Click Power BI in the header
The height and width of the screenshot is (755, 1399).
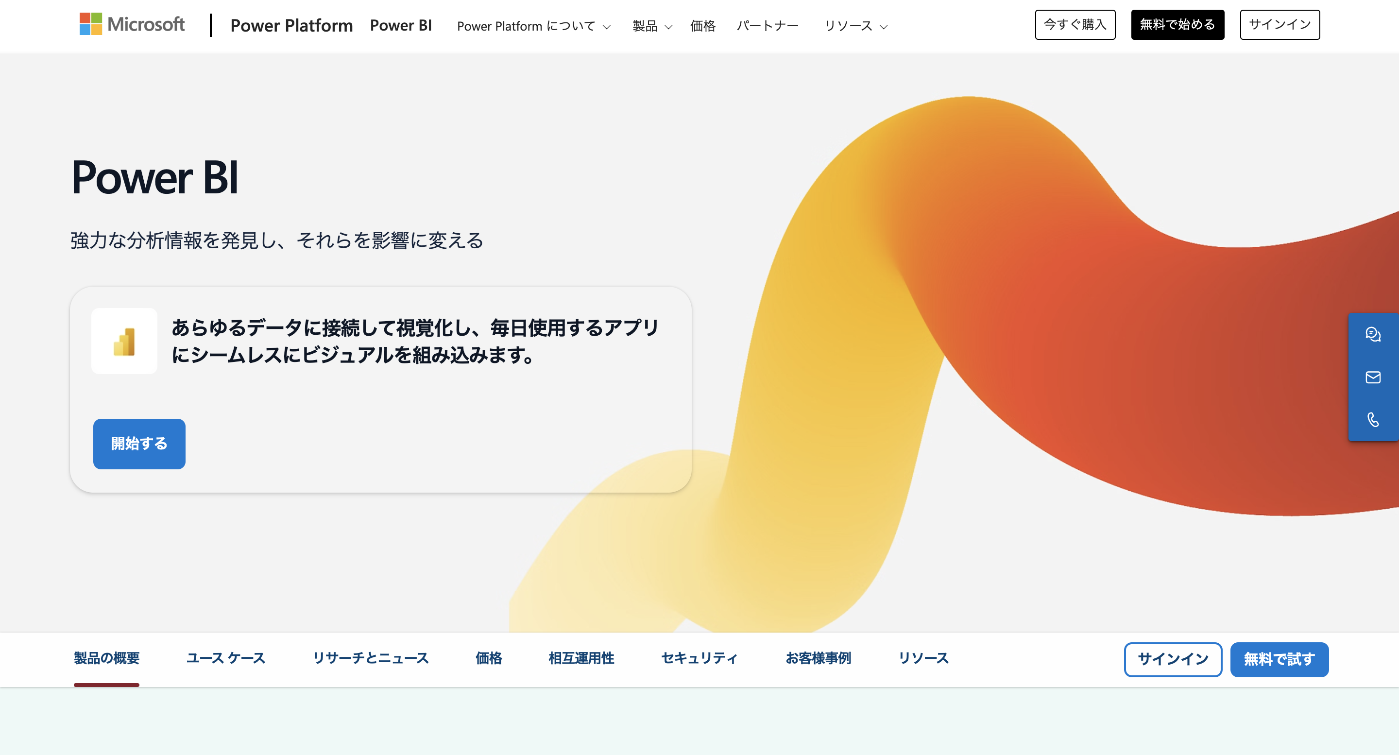click(x=401, y=26)
